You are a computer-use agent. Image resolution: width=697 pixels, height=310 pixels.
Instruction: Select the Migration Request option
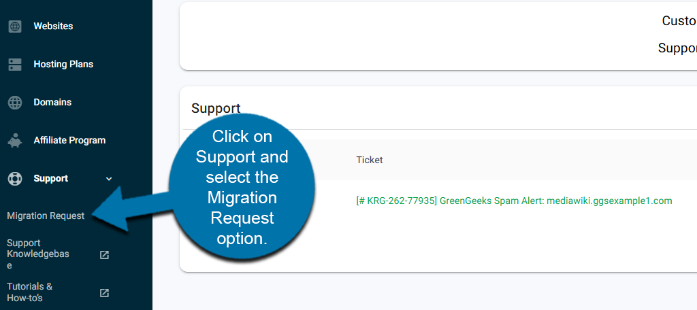pos(46,216)
